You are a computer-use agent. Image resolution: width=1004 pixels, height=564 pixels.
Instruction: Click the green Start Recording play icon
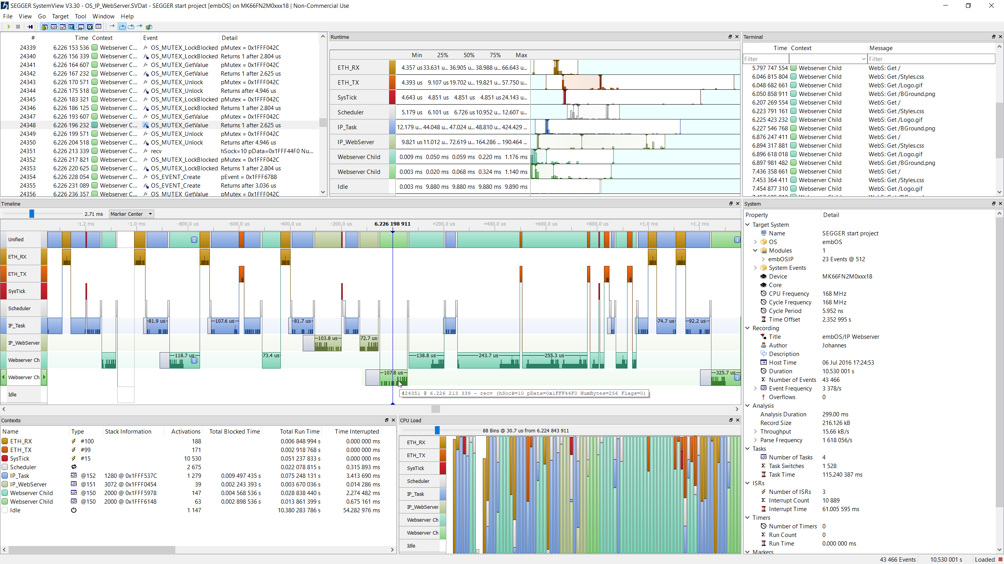coord(9,27)
